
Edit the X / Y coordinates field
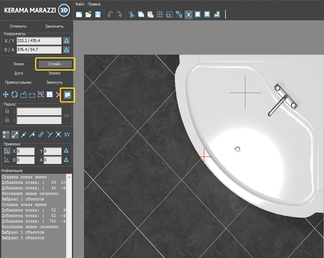pyautogui.click(x=39, y=41)
